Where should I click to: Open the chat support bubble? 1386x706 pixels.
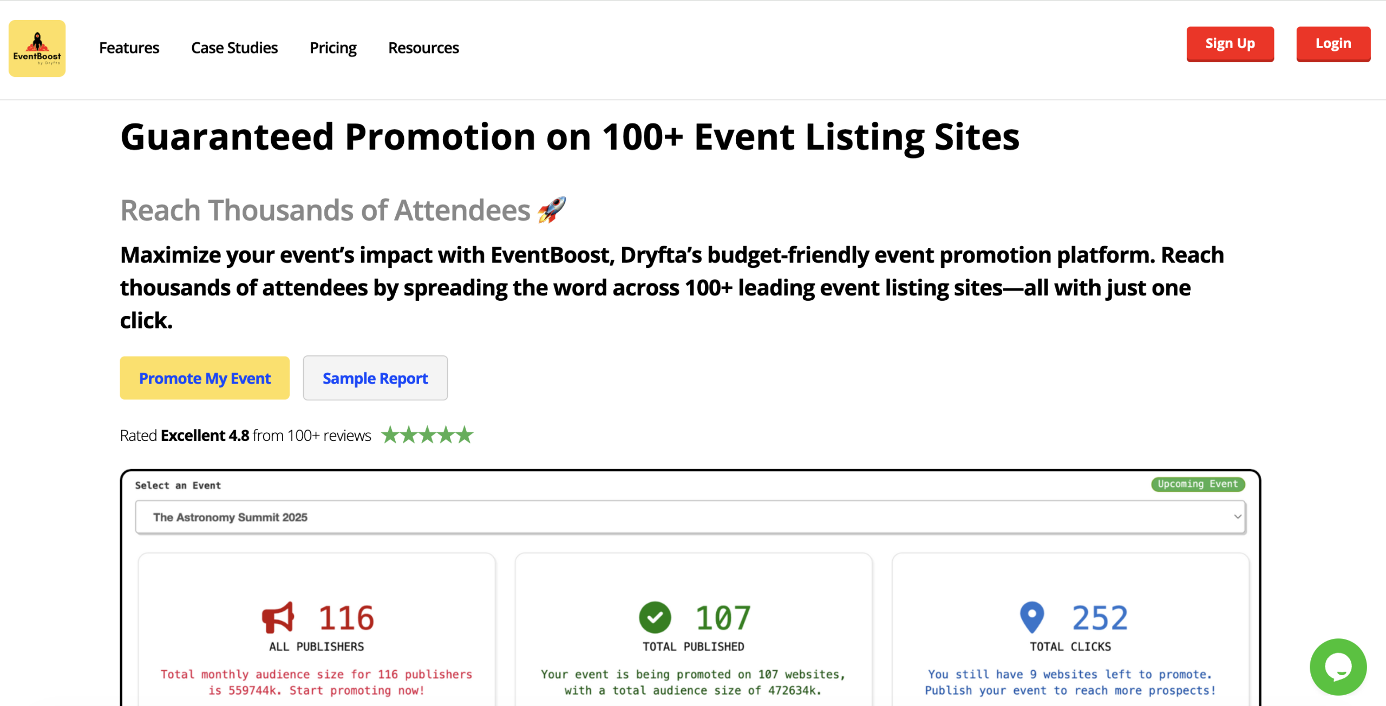pyautogui.click(x=1337, y=667)
